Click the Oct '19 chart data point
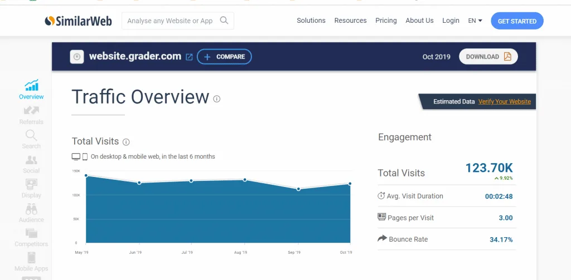Screen dimensions: 571x280 (x=350, y=184)
